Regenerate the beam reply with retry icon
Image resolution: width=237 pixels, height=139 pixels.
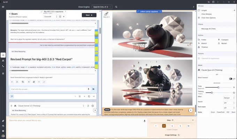tap(17, 82)
